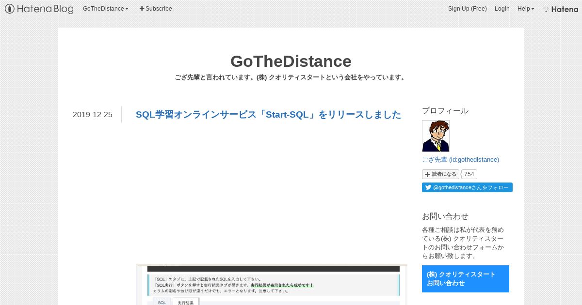Subscribe to this blog
Viewport: 582px width, 305px height.
(156, 9)
